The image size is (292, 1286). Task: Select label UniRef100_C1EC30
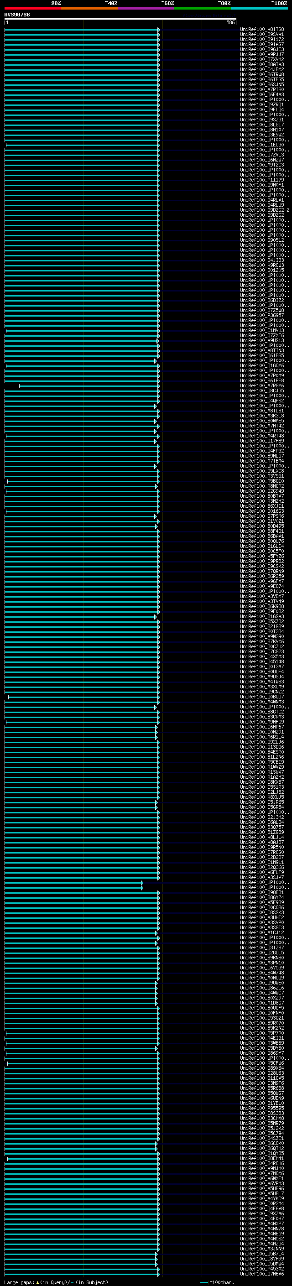[x=262, y=145]
